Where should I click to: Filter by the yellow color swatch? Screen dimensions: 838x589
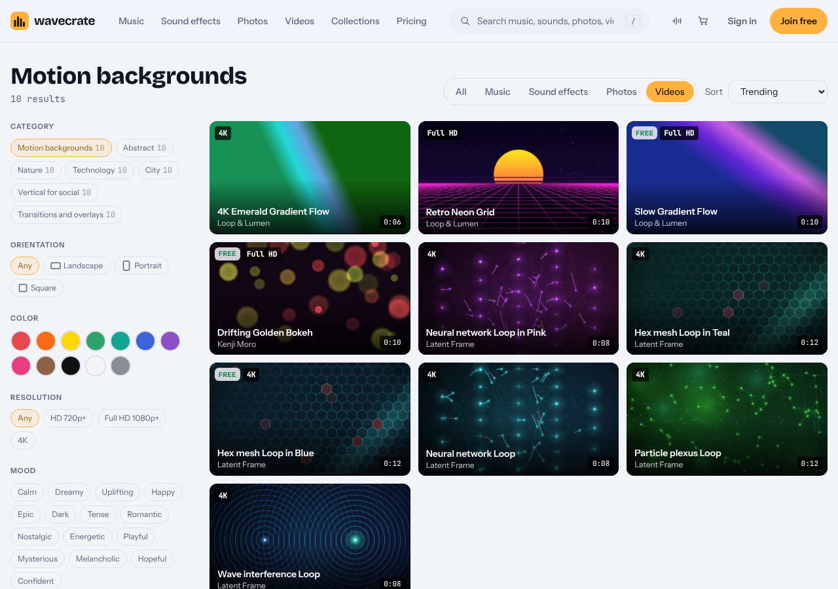point(71,341)
